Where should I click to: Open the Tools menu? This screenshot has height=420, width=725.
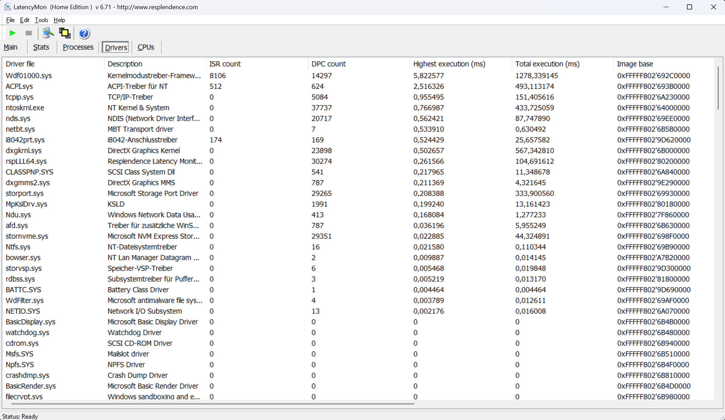41,20
